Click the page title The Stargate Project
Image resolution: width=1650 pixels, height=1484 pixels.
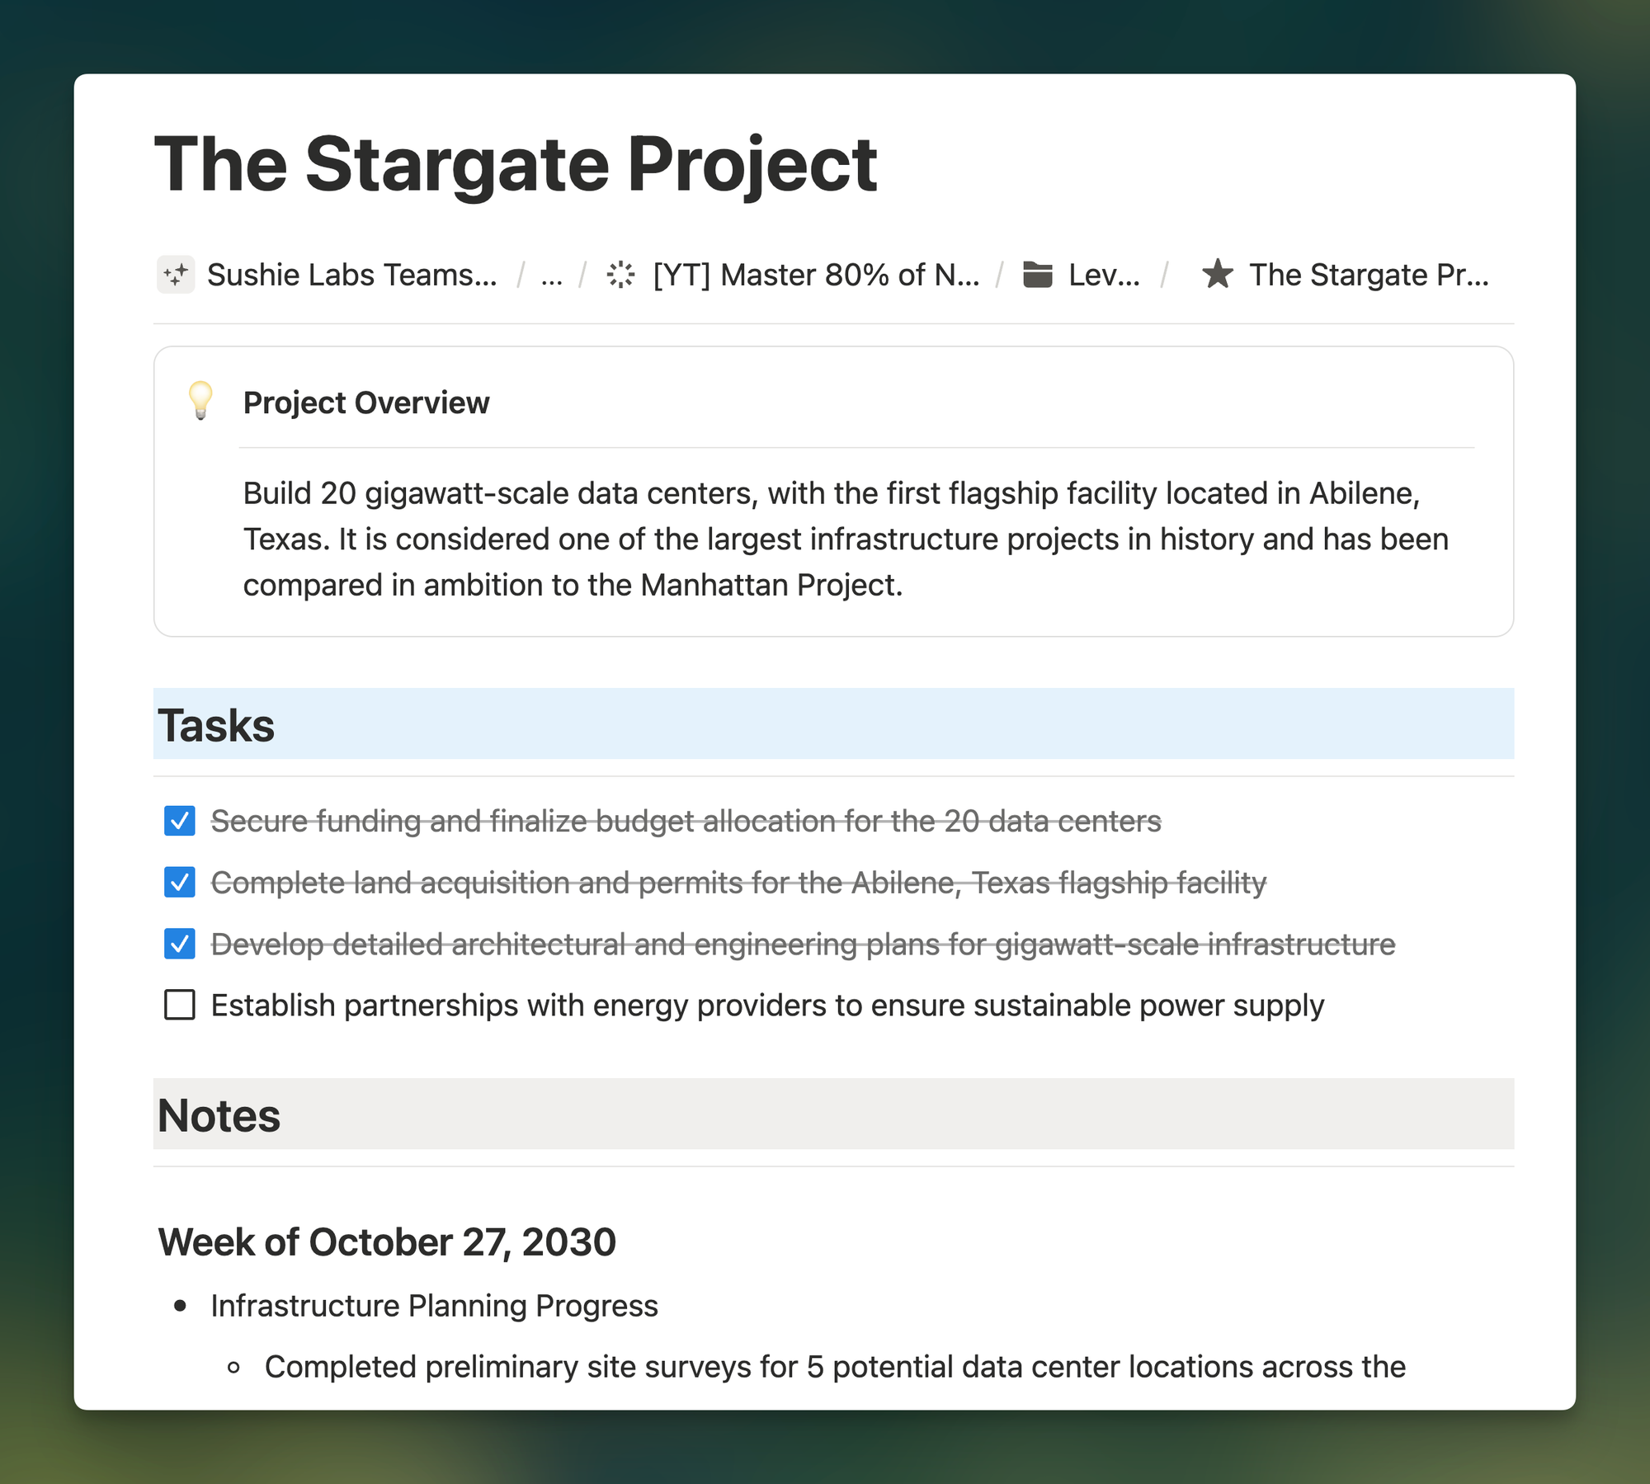point(516,164)
